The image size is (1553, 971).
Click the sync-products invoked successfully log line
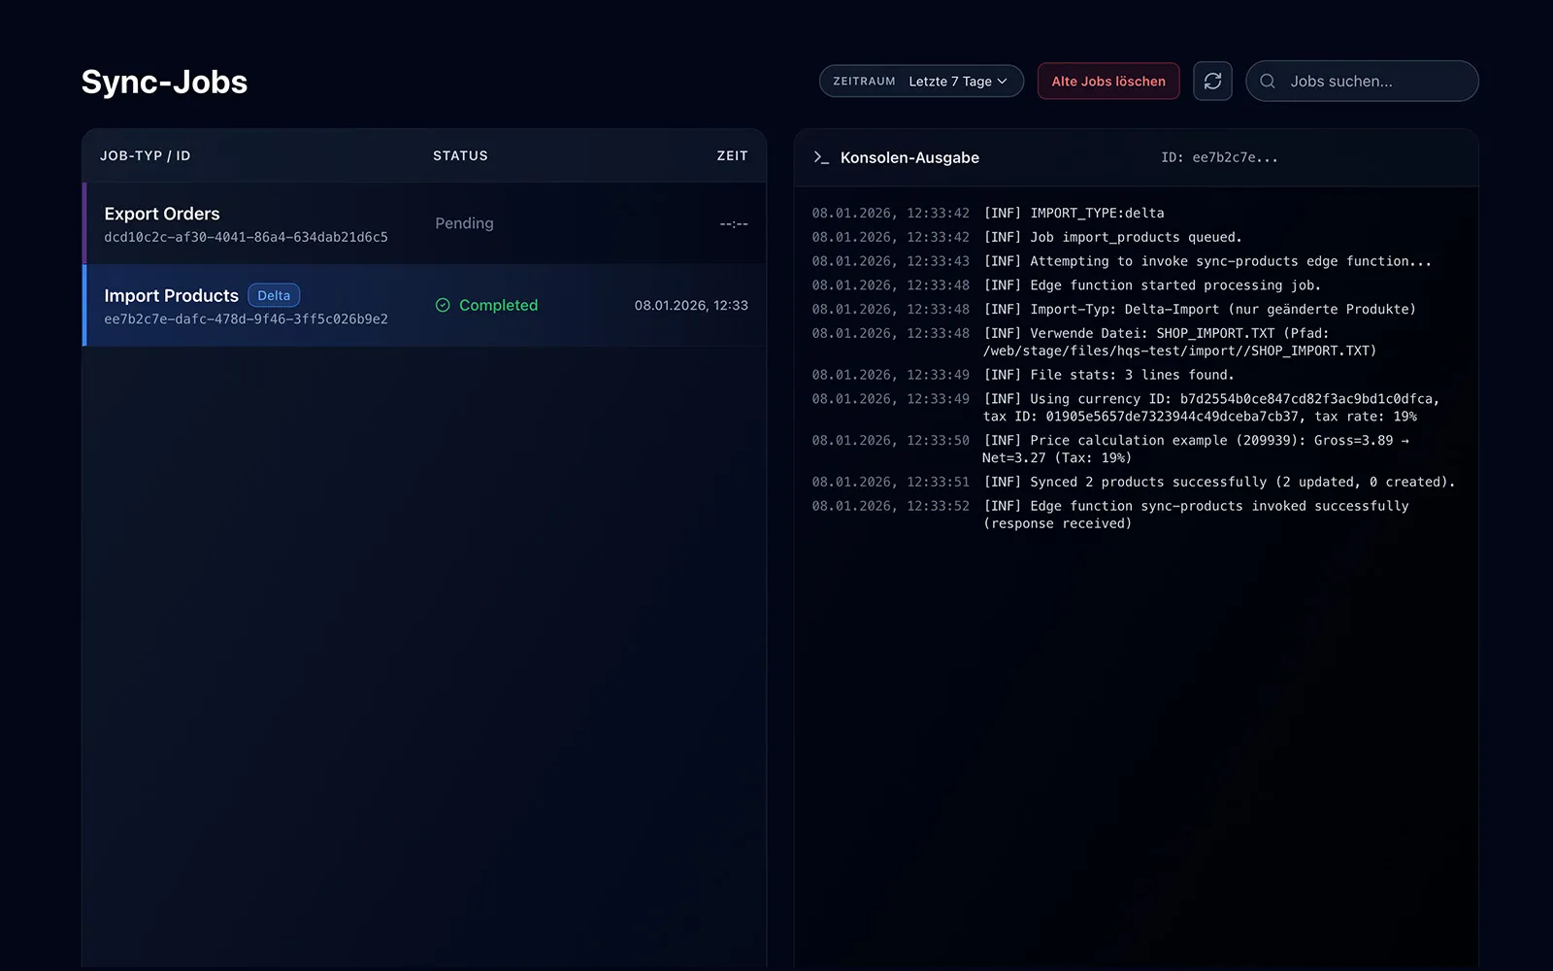[x=1196, y=515]
